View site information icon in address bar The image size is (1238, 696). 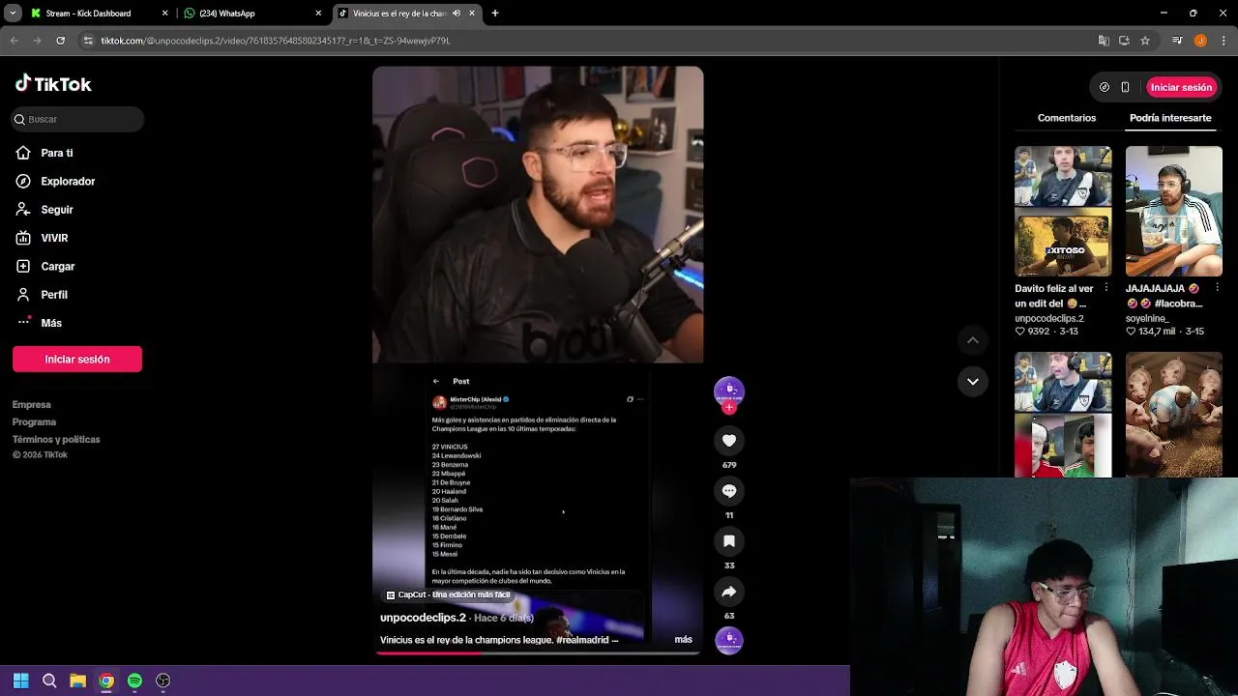pos(88,41)
